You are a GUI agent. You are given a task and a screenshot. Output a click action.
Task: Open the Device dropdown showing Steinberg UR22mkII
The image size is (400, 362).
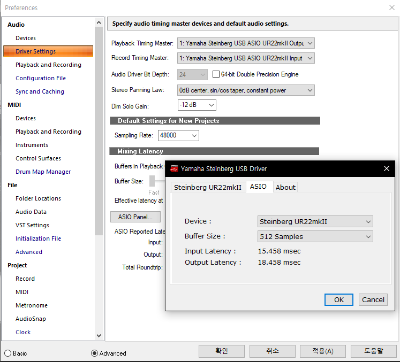315,221
